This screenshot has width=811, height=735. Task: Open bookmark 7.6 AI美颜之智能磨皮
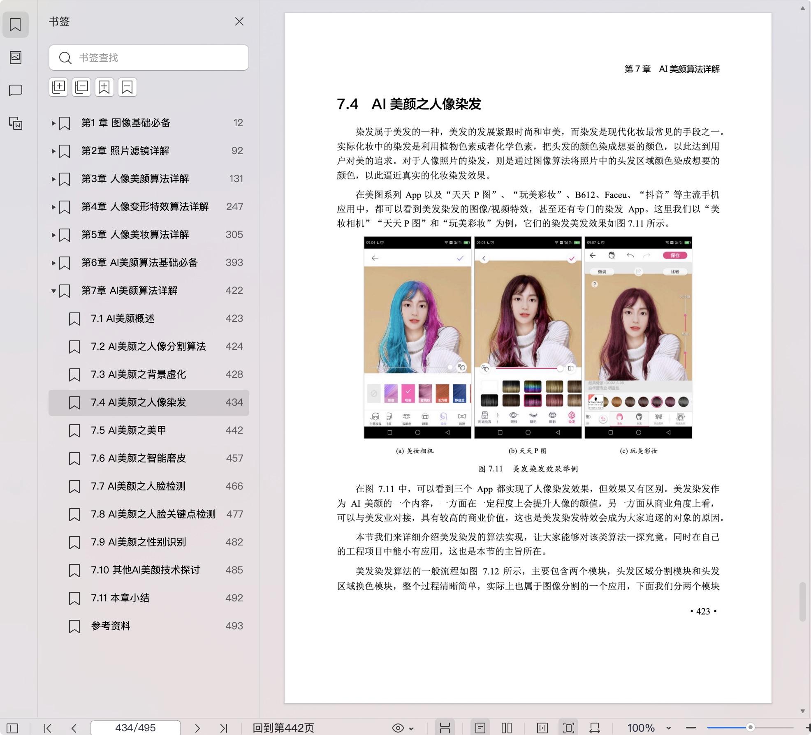click(149, 458)
